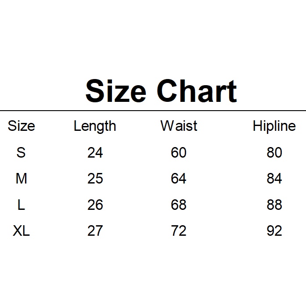This screenshot has height=306, width=306.
Task: Select the Length column header
Action: pos(95,126)
